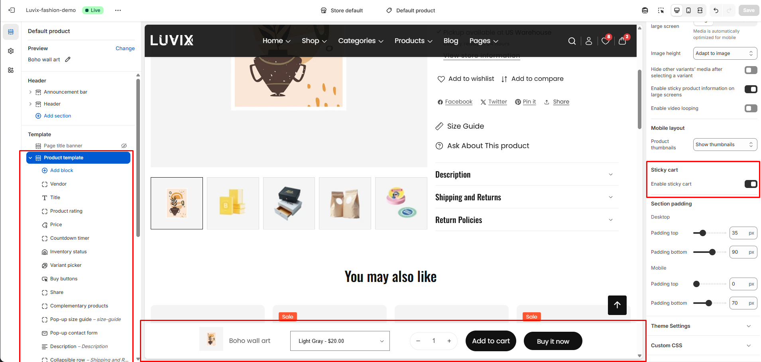
Task: Toggle hide other variants' media switch
Action: (x=751, y=70)
